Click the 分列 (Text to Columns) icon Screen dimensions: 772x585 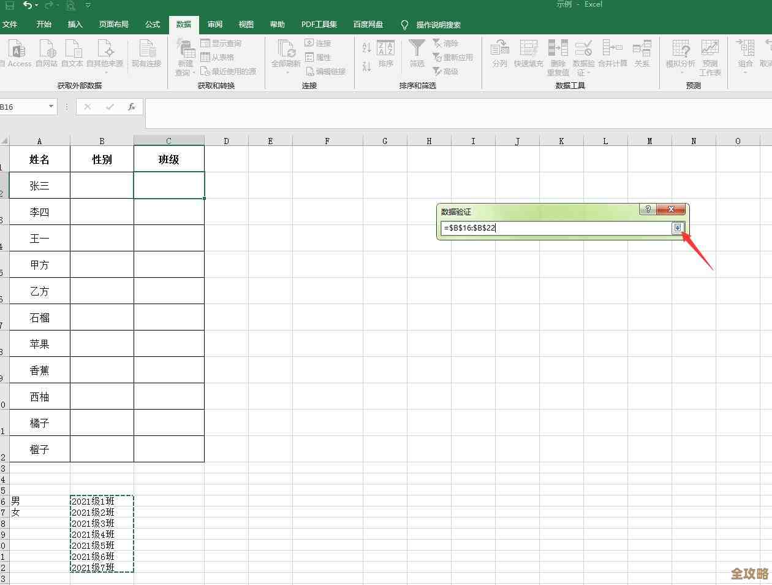[499, 48]
